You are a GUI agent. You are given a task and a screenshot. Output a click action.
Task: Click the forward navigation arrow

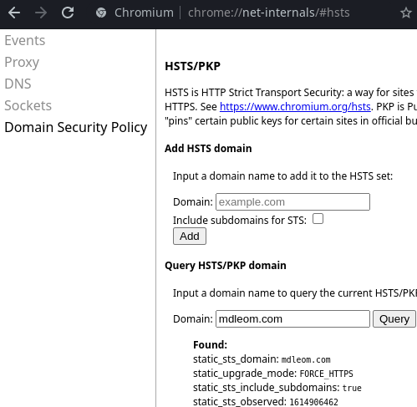coord(41,13)
